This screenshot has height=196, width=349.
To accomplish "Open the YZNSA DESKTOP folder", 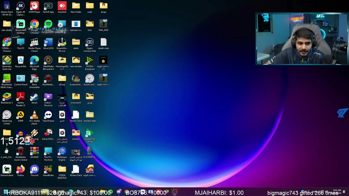I will (x=62, y=172).
